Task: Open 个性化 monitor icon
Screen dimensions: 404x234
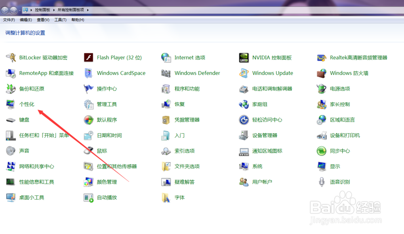Action: pyautogui.click(x=11, y=104)
